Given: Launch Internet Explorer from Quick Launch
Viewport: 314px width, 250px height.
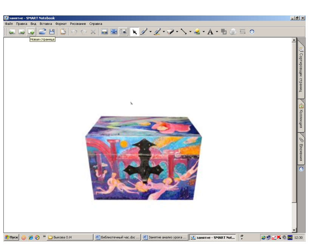Looking at the screenshot, I should (31, 237).
